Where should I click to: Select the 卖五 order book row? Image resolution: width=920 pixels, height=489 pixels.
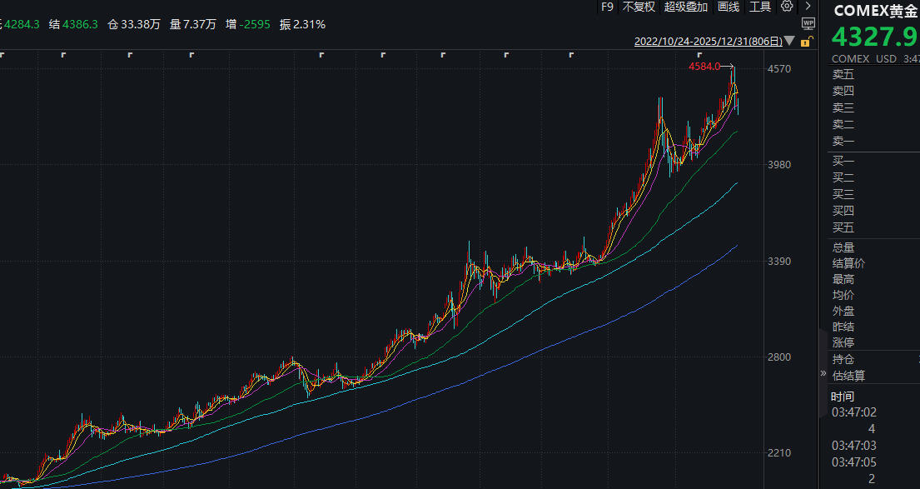pyautogui.click(x=843, y=74)
